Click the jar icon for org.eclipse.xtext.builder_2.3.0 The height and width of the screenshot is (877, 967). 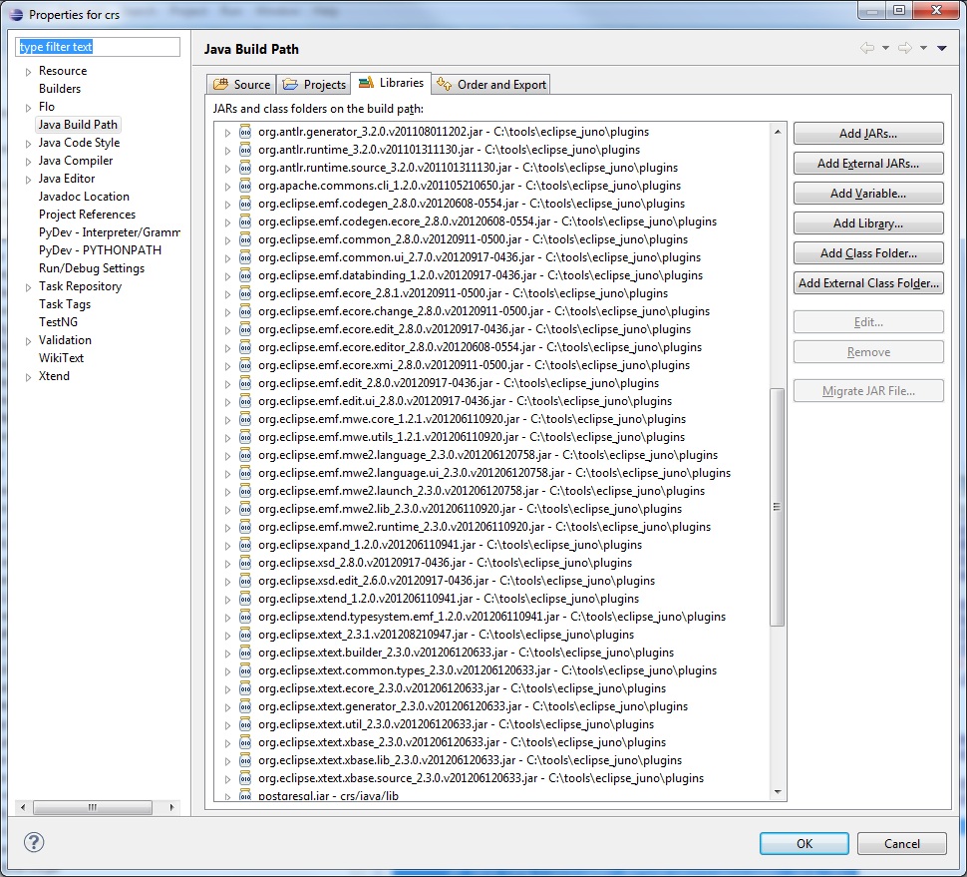point(245,653)
